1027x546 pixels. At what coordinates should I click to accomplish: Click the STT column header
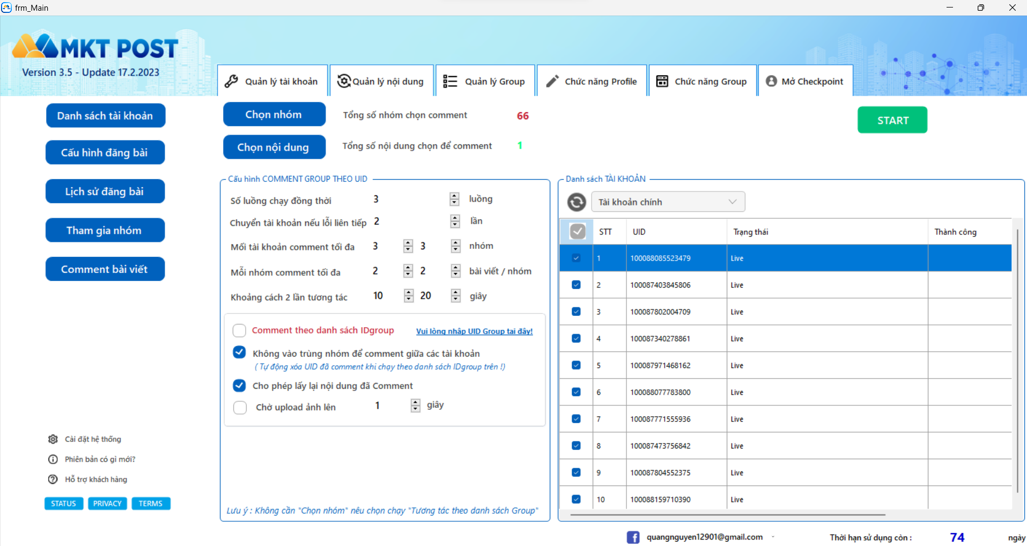point(609,232)
